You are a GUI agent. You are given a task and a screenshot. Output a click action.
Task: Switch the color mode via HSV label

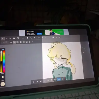(x=3, y=49)
